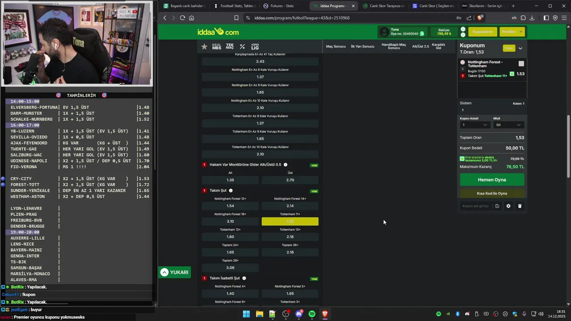This screenshot has height=321, width=571.
Task: Select the Süper Lig filter
Action: (x=255, y=46)
